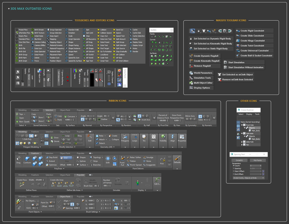Click Collapse in the Geometry panel
289x224 pixels.
(x=114, y=139)
